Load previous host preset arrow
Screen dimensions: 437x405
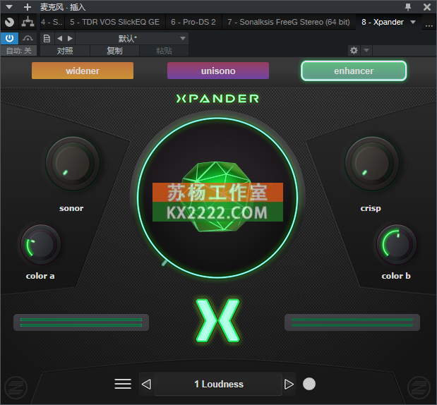pos(59,38)
